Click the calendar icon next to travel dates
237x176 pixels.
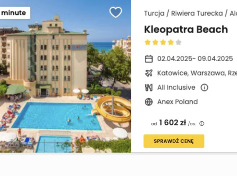point(149,59)
